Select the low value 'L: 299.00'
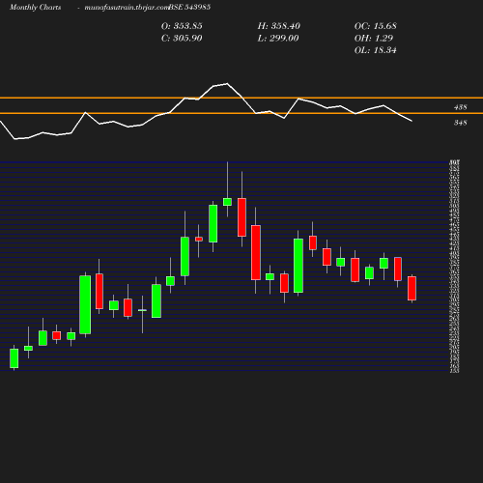The image size is (483, 483). [x=278, y=39]
